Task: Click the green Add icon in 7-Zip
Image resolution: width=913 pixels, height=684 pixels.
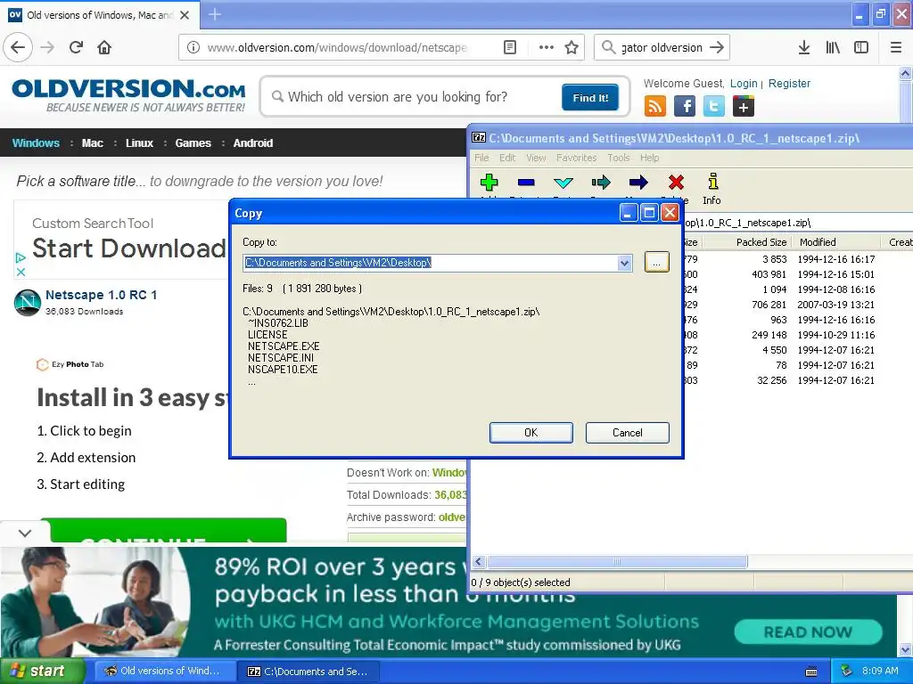Action: (x=489, y=183)
